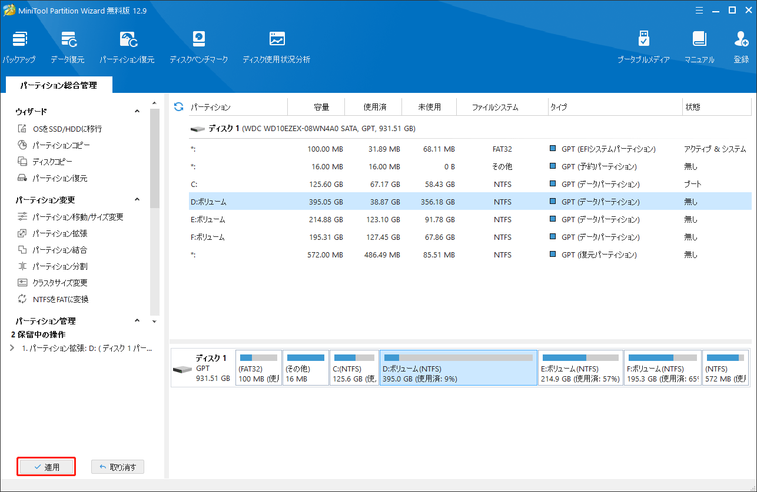Start ディスクベンチマーク disk benchmark
Screen dimensions: 757x492
coord(198,47)
